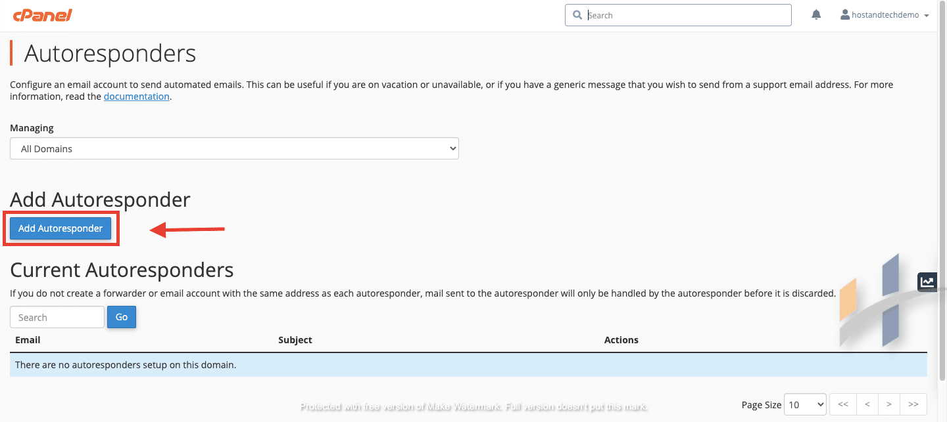Select the Actions column header
Screen dimensions: 947x422
tap(621, 339)
